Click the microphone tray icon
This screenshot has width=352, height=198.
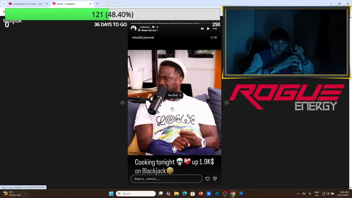[310, 194]
